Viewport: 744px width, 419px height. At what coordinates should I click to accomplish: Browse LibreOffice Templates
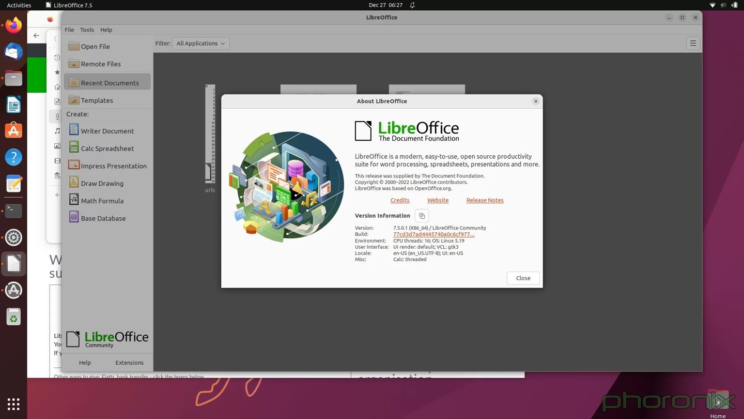pos(97,100)
